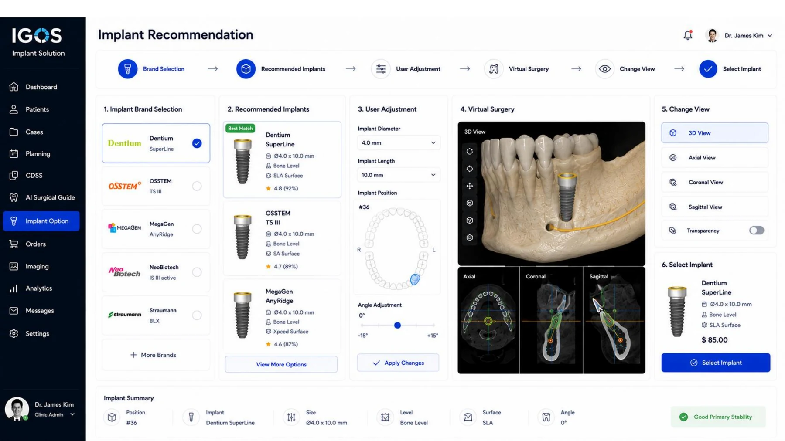The width and height of the screenshot is (785, 441).
Task: Select the MegaGen AnyRidge brand radio
Action: pyautogui.click(x=197, y=229)
